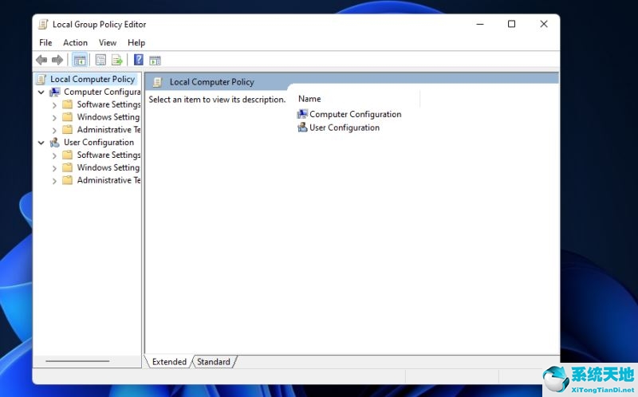Open the Action menu
This screenshot has height=397, width=638.
pyautogui.click(x=75, y=43)
